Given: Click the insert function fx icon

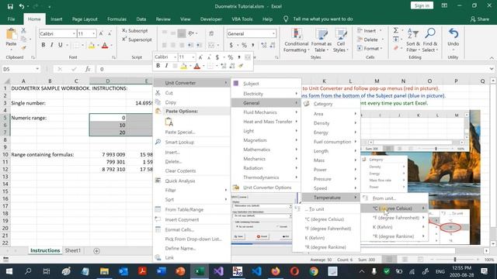Looking at the screenshot, I should [x=88, y=69].
